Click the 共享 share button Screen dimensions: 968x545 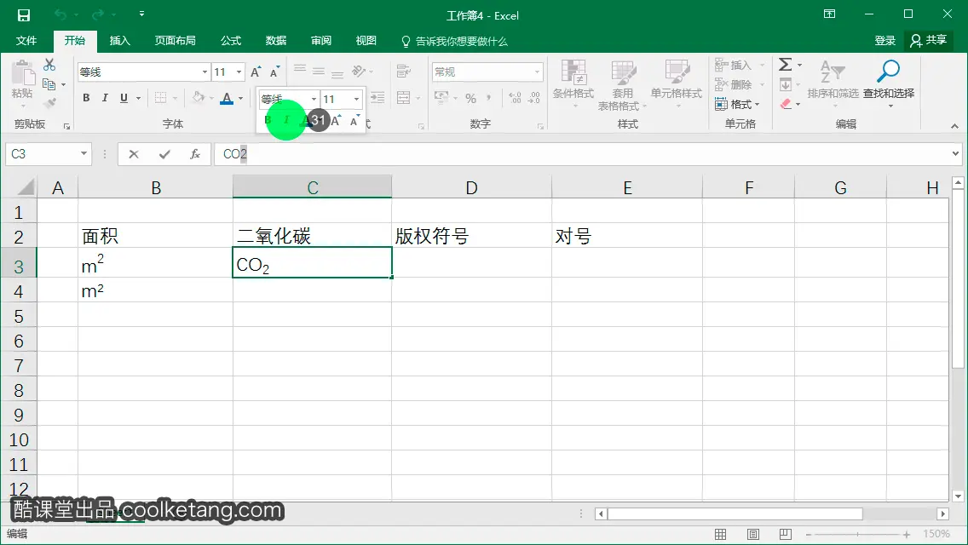(x=929, y=41)
